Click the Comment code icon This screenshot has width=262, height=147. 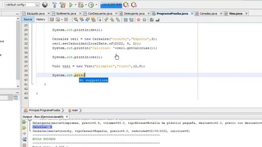(x=151, y=20)
